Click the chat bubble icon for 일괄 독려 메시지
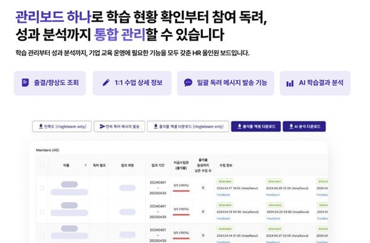This screenshot has height=243, width=370. coord(188,82)
